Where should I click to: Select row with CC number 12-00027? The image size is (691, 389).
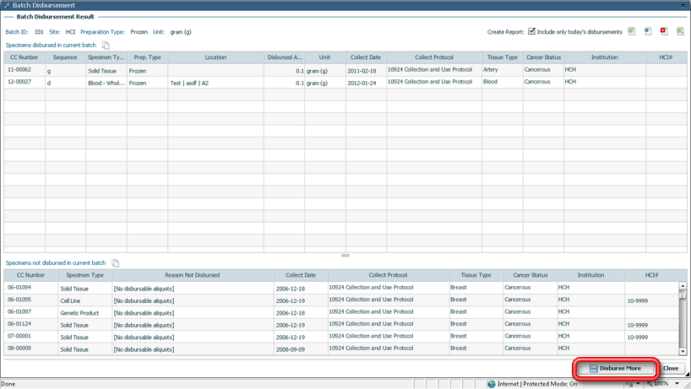pos(345,83)
